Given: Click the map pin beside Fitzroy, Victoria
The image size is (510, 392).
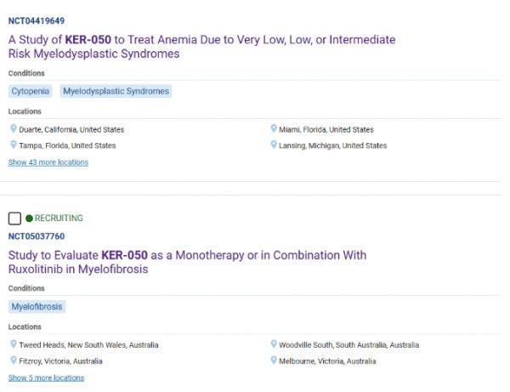Looking at the screenshot, I should pyautogui.click(x=14, y=361).
